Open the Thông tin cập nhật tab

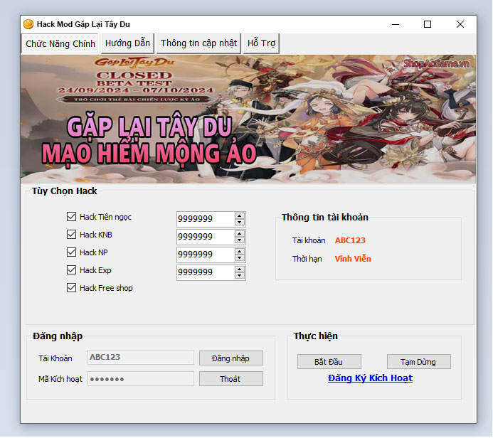tap(198, 43)
